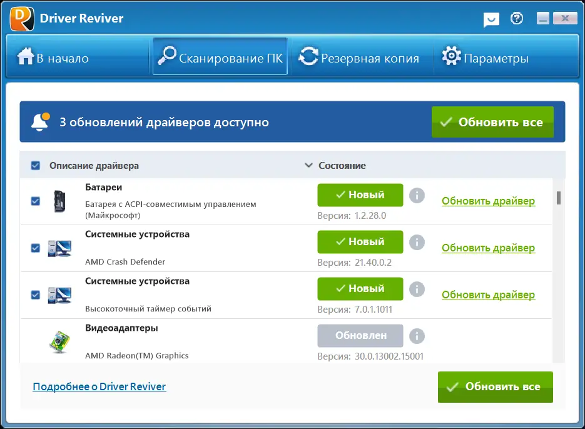Click the Состояние column header text
Viewport: 585px width, 429px height.
342,166
